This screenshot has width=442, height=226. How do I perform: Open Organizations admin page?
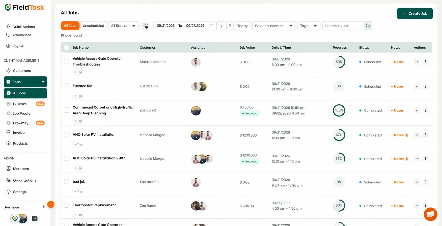[21, 180]
